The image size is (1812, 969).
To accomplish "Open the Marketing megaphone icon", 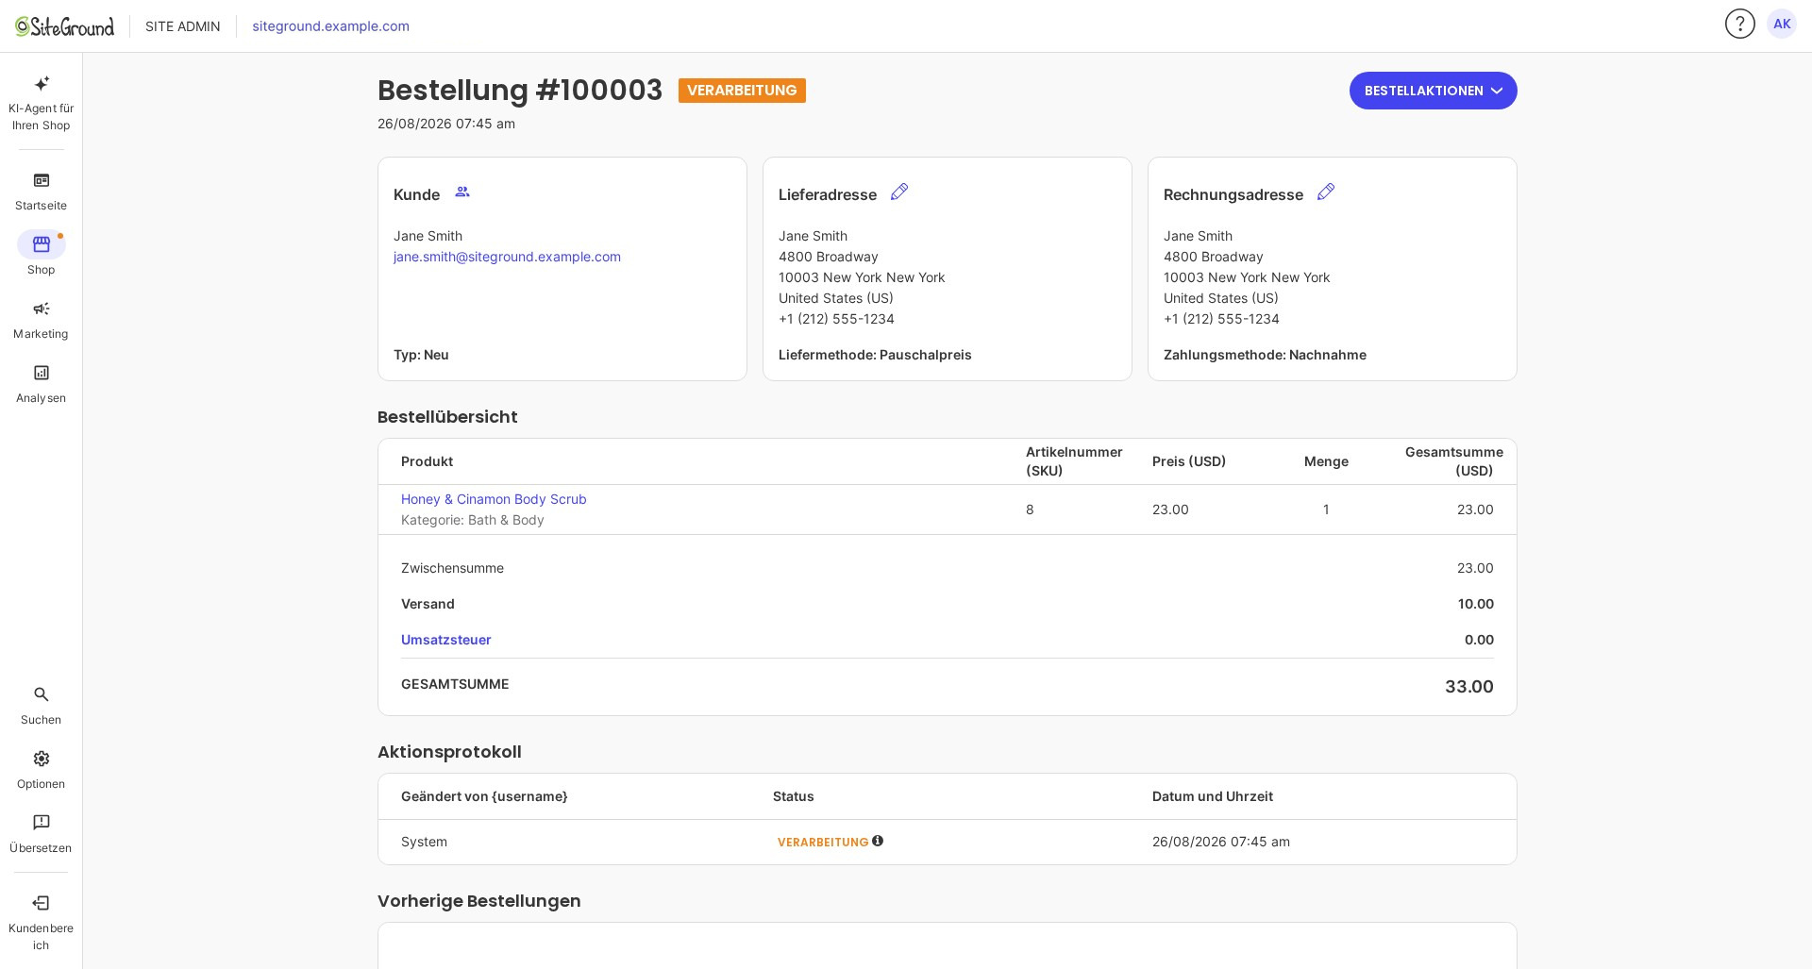I will coord(42,309).
